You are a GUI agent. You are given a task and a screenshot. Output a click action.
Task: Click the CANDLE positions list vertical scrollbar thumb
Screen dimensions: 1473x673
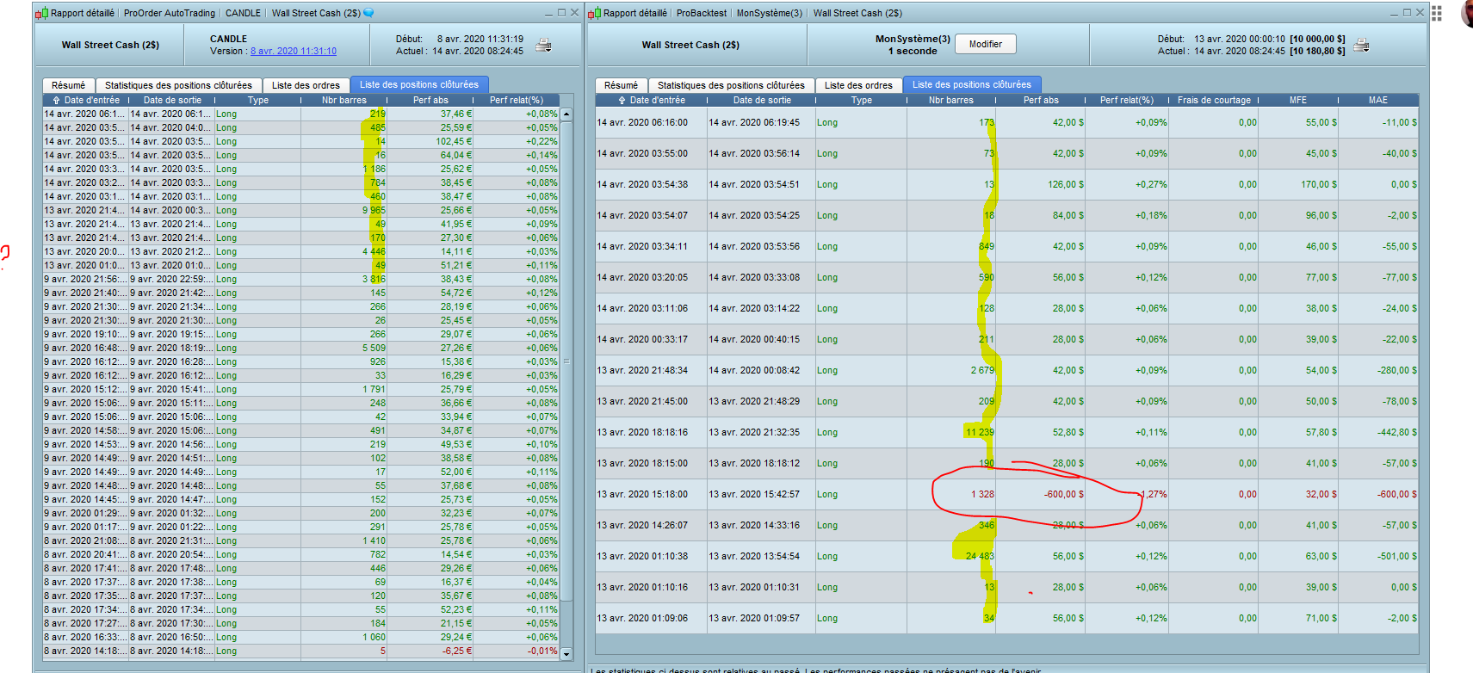click(x=566, y=361)
